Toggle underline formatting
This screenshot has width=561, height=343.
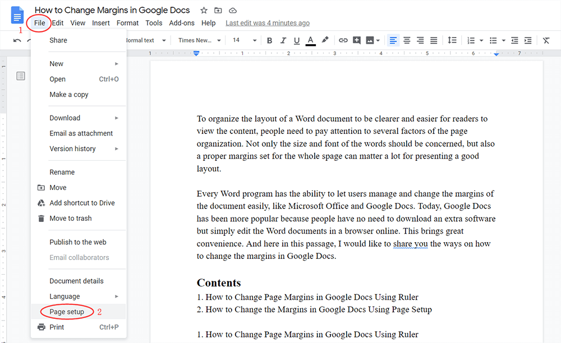(296, 40)
